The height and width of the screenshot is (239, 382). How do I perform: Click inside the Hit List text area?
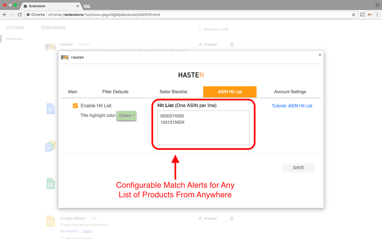(x=203, y=128)
